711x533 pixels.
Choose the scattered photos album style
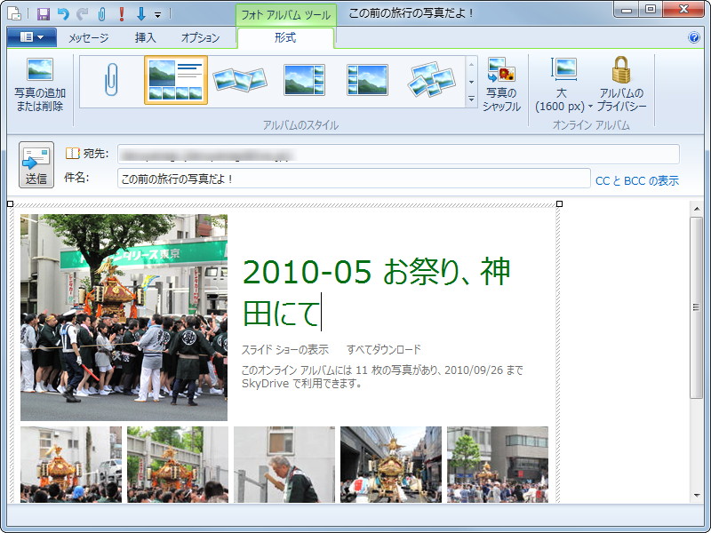coord(432,80)
